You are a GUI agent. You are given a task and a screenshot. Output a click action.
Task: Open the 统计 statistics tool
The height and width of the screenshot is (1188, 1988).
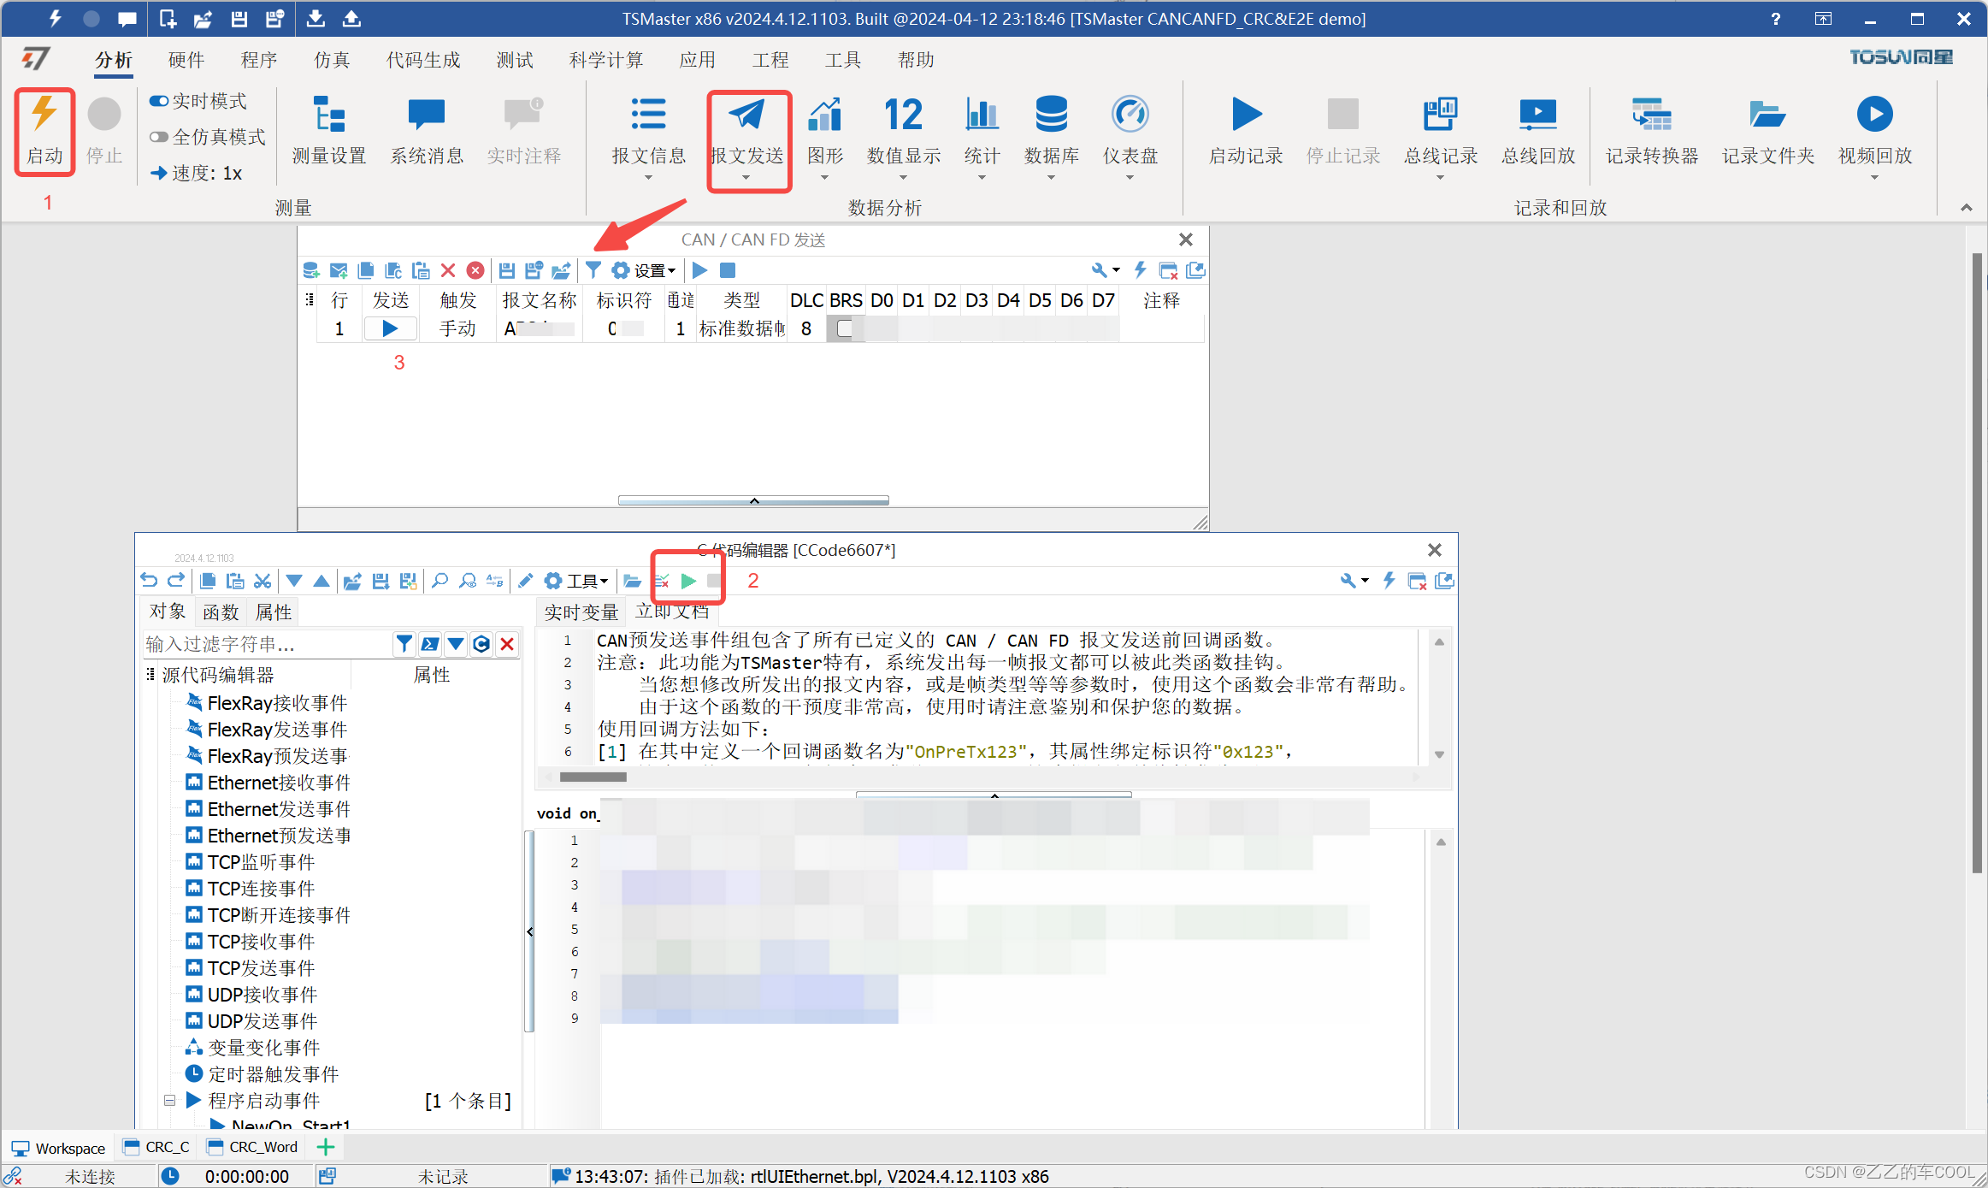click(982, 131)
